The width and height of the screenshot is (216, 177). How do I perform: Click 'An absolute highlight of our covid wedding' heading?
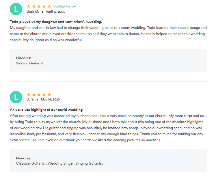click(46, 110)
